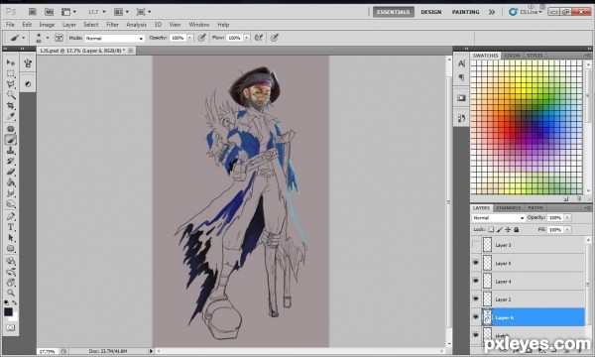Open the Window menu
This screenshot has height=357, width=595.
199,25
